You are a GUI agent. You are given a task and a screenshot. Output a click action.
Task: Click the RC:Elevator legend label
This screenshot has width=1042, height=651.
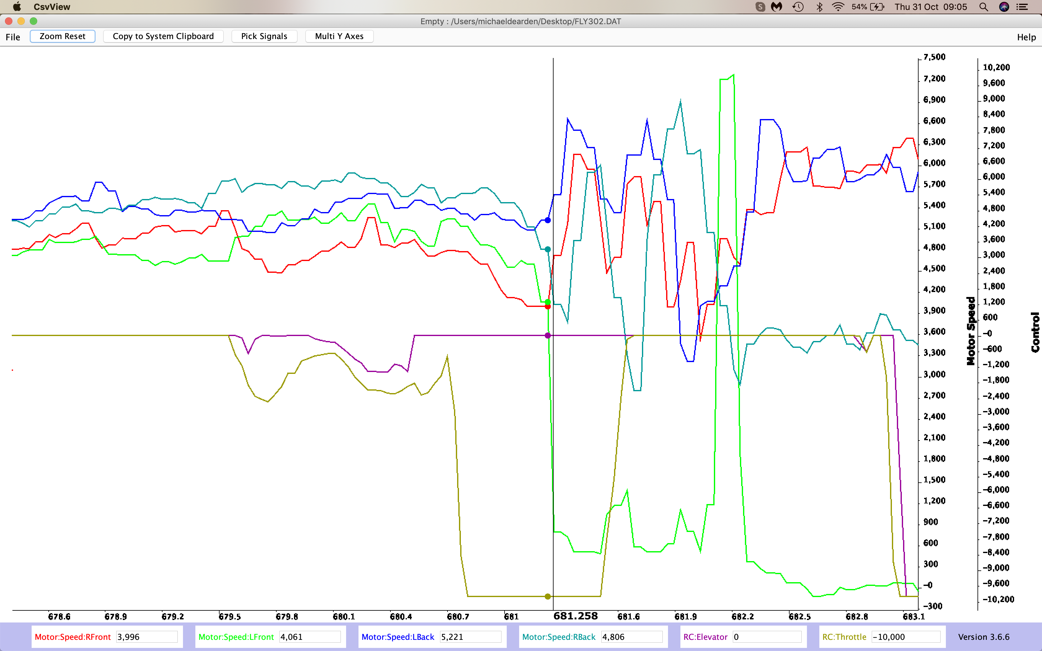705,637
